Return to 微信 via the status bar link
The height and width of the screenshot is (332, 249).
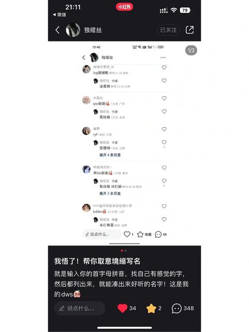pos(59,14)
